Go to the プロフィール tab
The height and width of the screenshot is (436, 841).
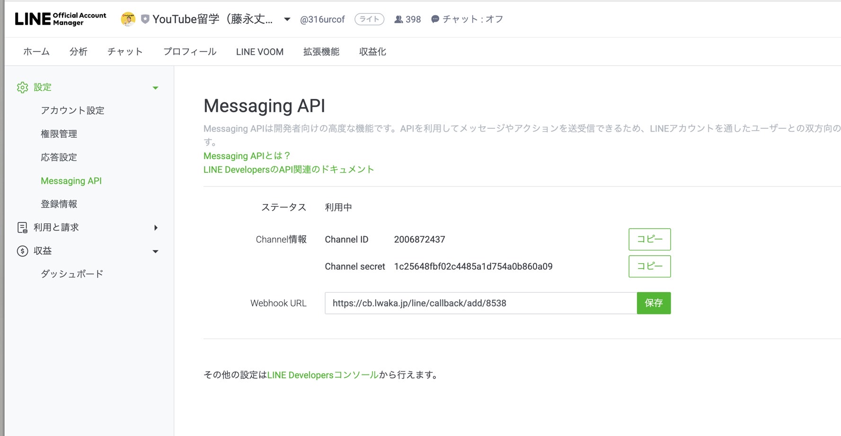pyautogui.click(x=190, y=52)
